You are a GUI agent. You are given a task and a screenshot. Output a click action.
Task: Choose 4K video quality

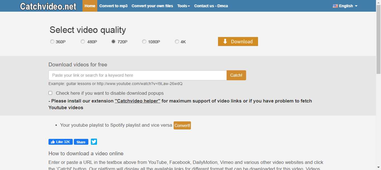pos(177,42)
